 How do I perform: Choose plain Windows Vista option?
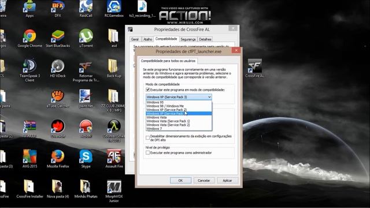tap(179, 117)
